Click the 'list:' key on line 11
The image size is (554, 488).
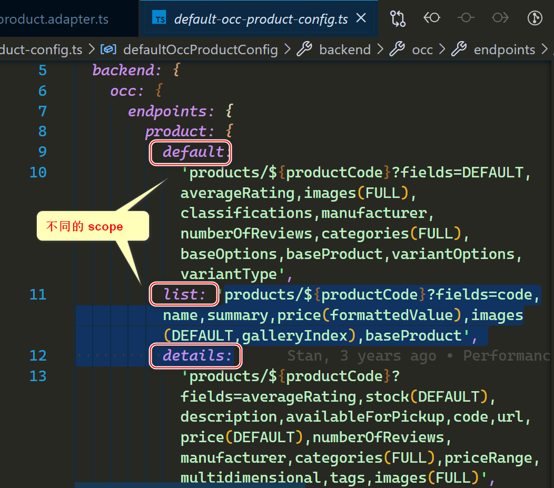pyautogui.click(x=184, y=294)
